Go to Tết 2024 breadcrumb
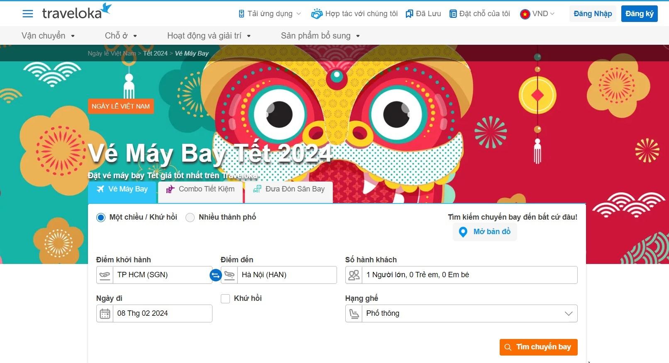Screen dimensions: 669x363 point(155,53)
